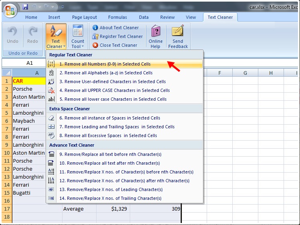
Task: Click the Redo arrow icon in ribbon
Action: coord(32,32)
